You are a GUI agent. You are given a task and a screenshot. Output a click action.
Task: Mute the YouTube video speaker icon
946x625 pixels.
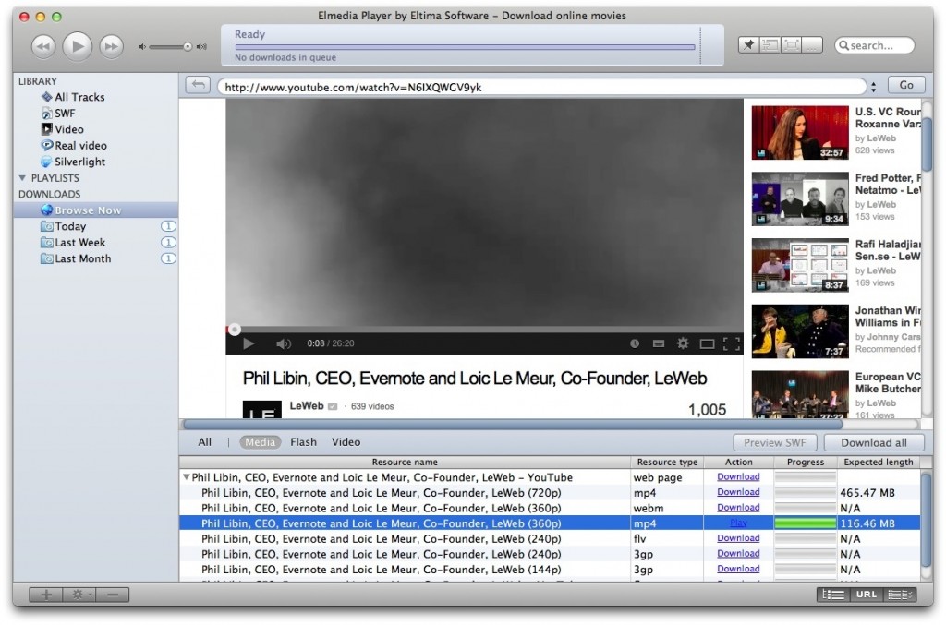283,343
